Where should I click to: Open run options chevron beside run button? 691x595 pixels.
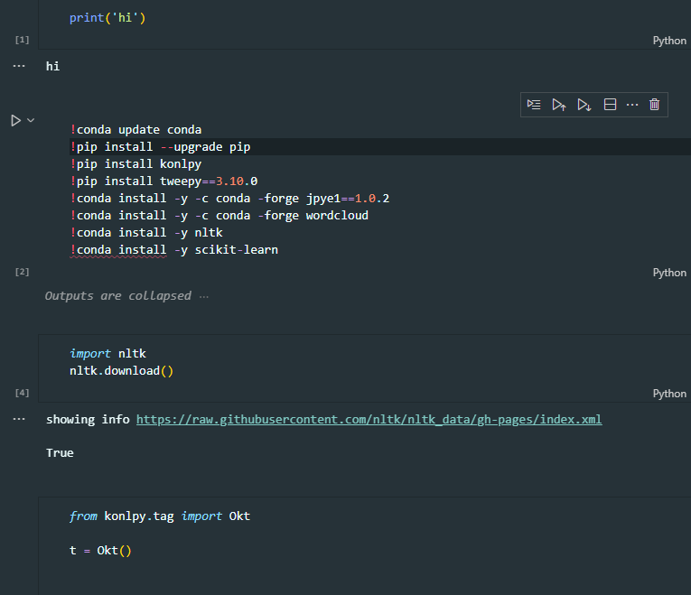[x=31, y=120]
